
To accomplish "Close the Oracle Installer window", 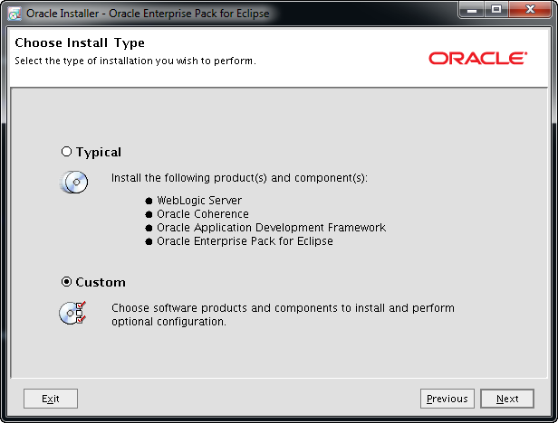I will pyautogui.click(x=530, y=10).
